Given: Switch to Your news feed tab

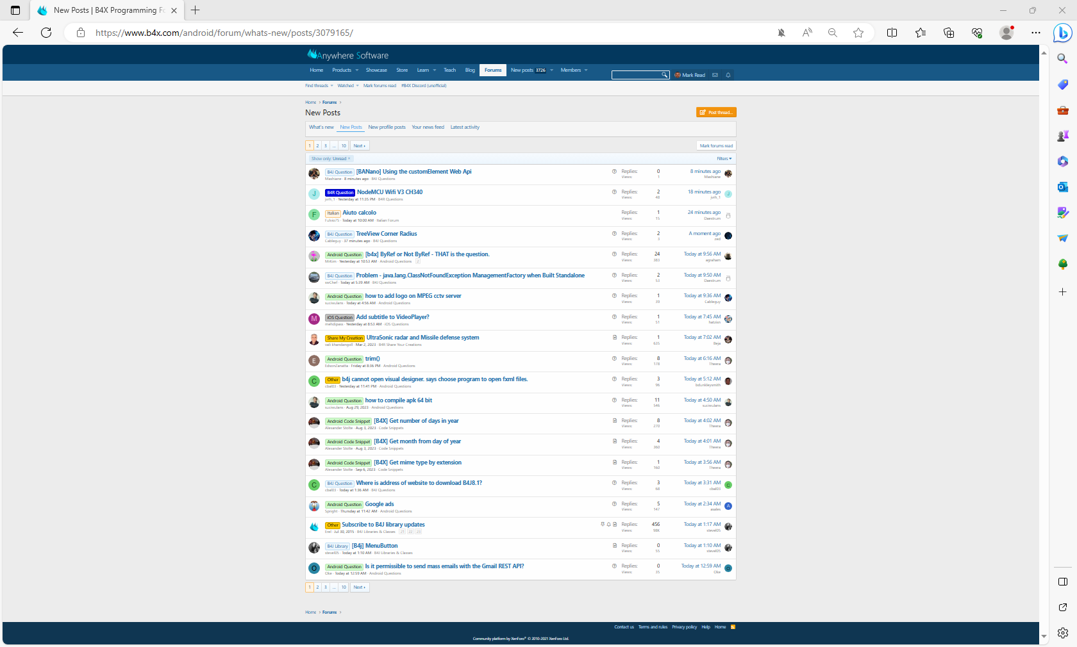Looking at the screenshot, I should (428, 127).
